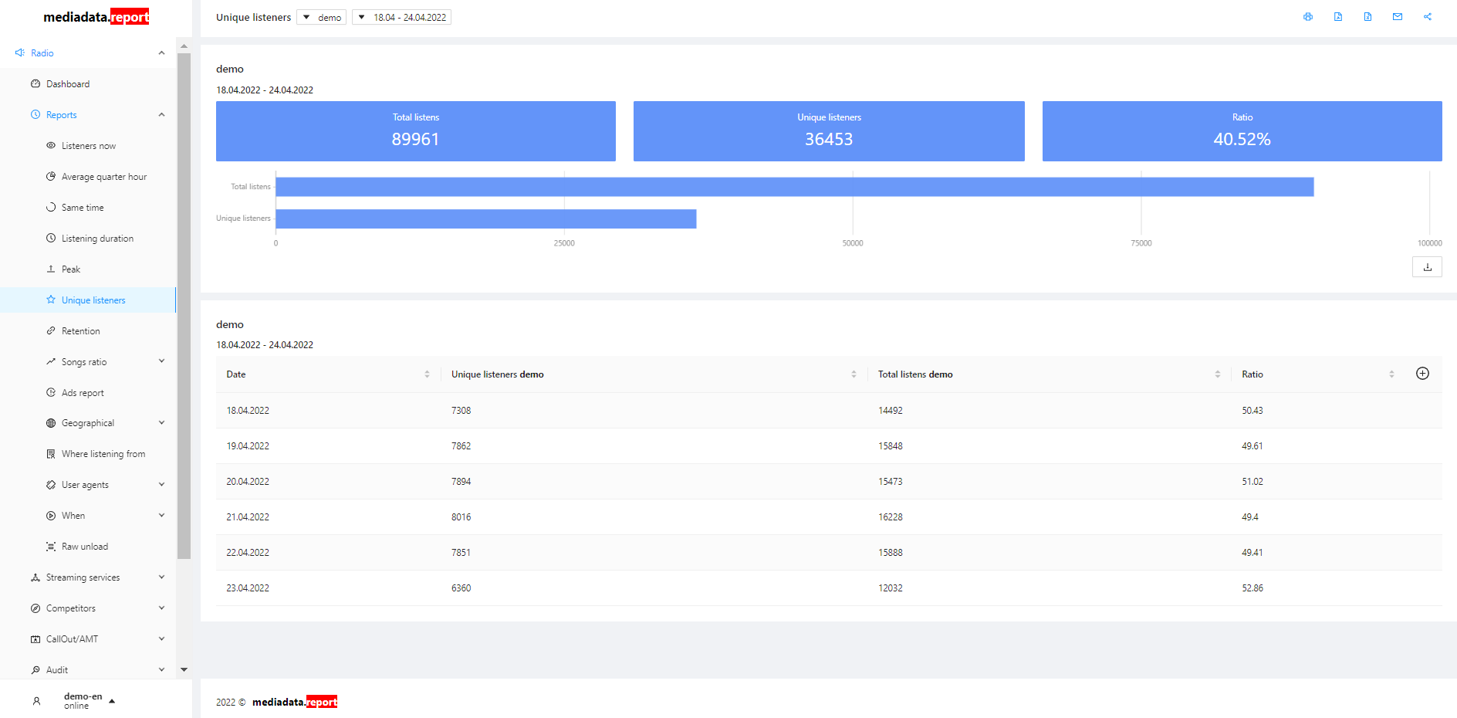Expand User agents submenu
The height and width of the screenshot is (718, 1457).
pyautogui.click(x=161, y=485)
